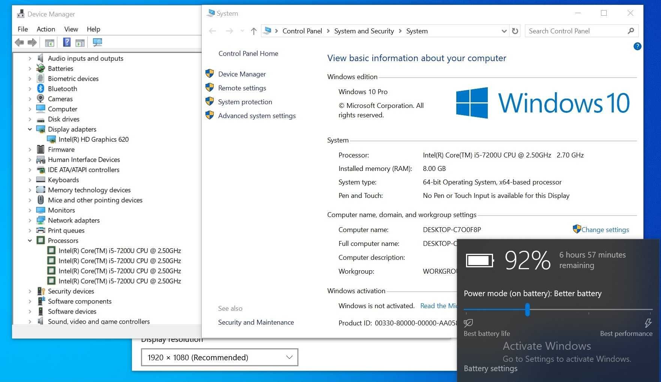Click the Cameras webcam icon
This screenshot has width=661, height=382.
40,99
